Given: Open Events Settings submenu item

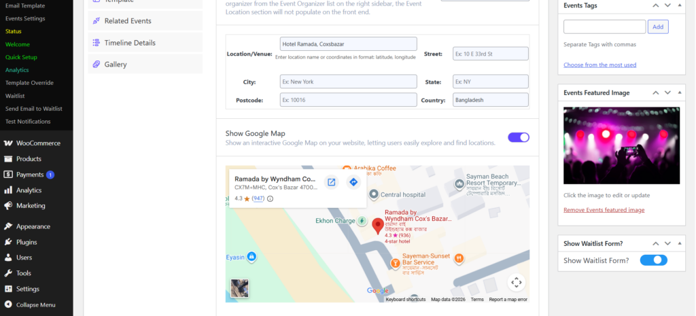Looking at the screenshot, I should (x=25, y=18).
